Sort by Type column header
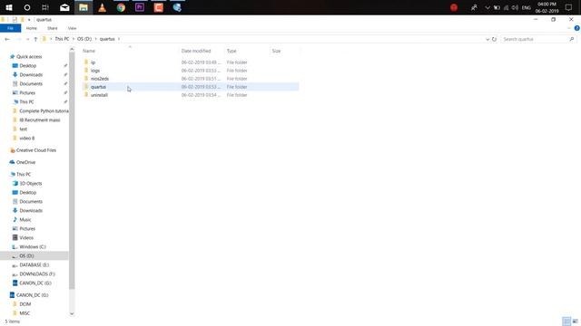This screenshot has width=581, height=326. (231, 51)
